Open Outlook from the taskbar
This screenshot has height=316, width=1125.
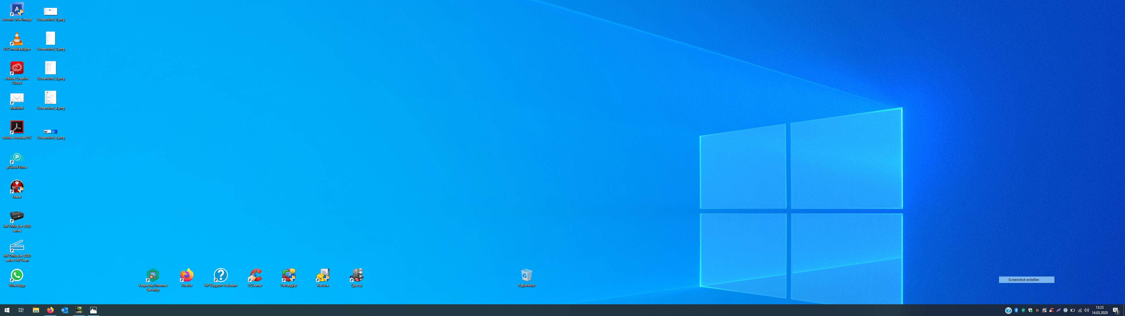[x=65, y=310]
